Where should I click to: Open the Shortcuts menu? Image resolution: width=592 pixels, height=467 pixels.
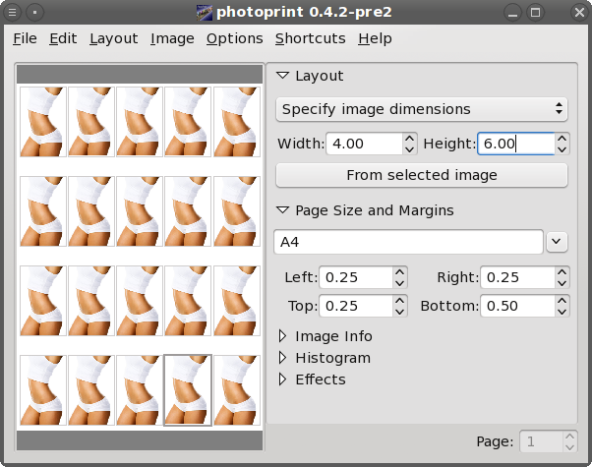(310, 38)
